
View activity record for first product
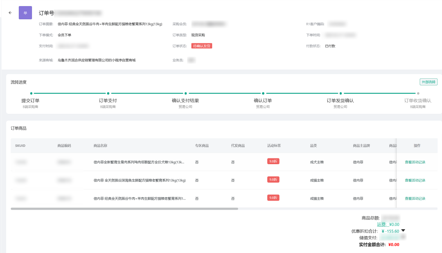click(x=415, y=162)
